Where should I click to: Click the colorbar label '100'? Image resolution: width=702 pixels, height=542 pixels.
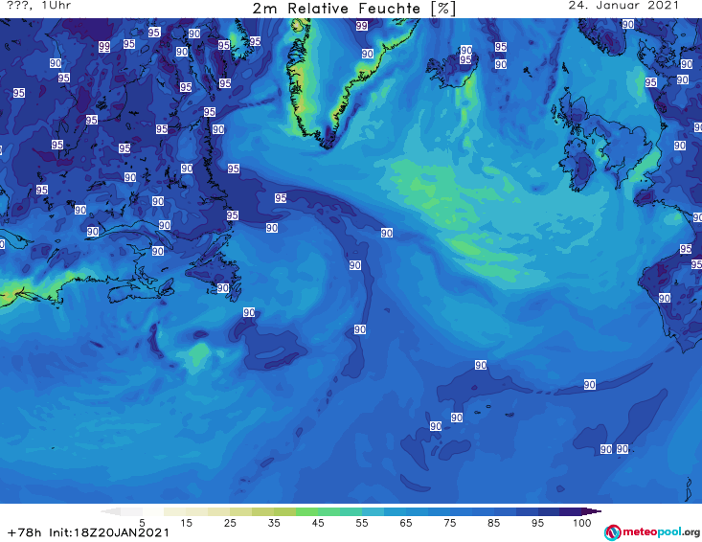582,523
